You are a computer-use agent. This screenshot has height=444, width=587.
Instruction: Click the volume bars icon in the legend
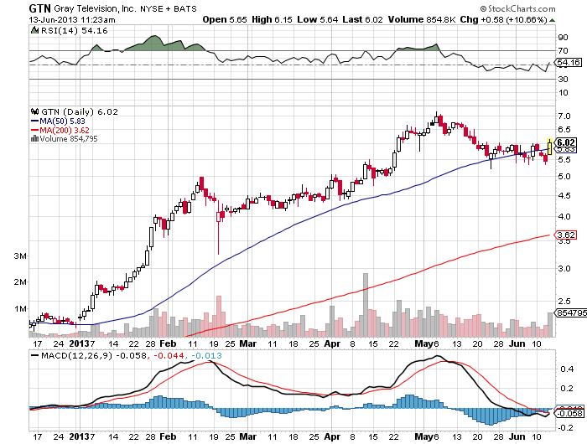35,139
